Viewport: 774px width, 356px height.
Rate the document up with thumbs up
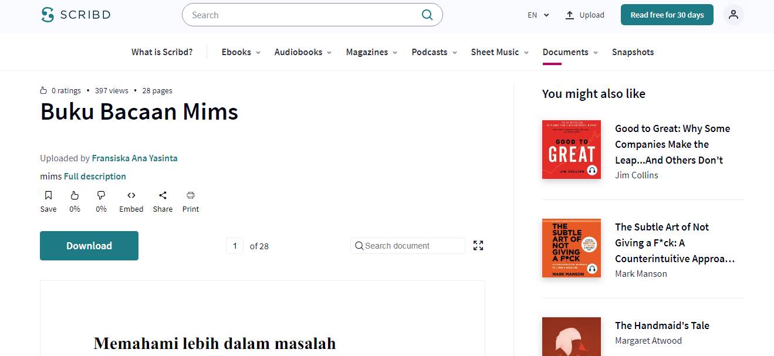click(x=75, y=195)
